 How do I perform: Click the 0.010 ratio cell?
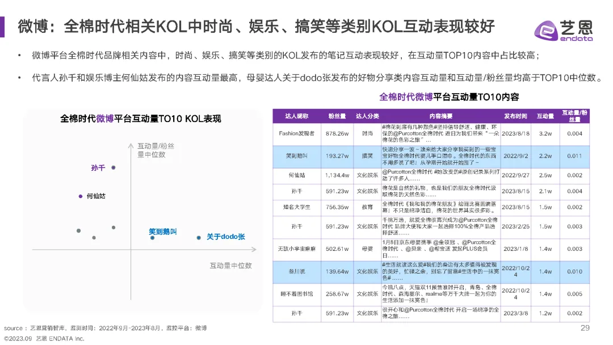(574, 272)
